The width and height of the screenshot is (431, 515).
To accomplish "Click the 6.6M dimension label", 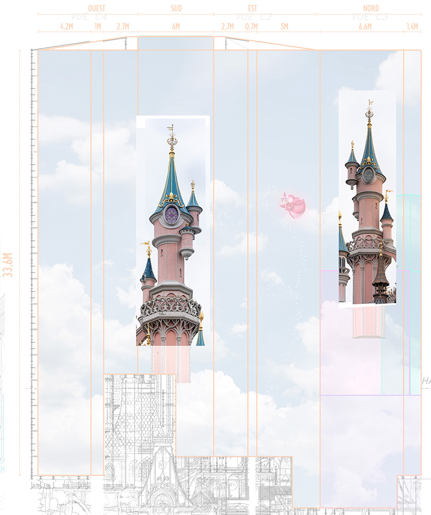I will click(365, 26).
